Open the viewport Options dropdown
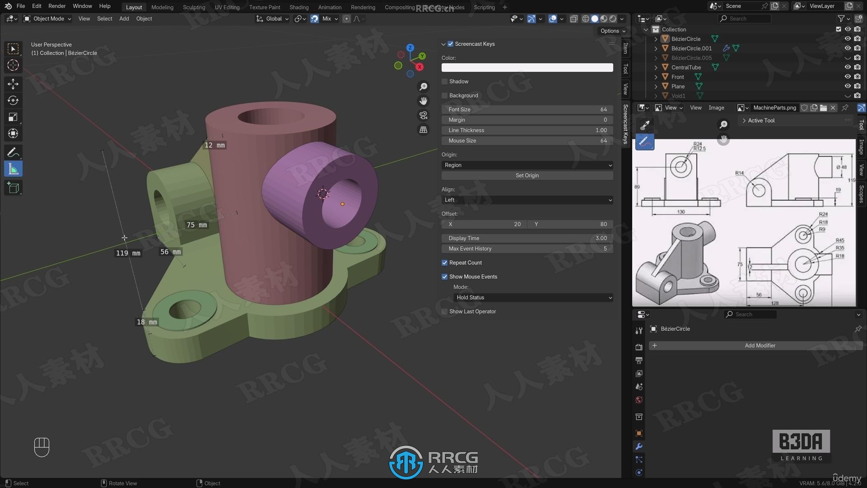 (613, 31)
